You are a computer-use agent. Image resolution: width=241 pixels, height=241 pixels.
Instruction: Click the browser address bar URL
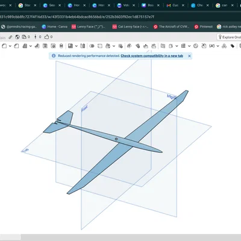click(x=77, y=17)
